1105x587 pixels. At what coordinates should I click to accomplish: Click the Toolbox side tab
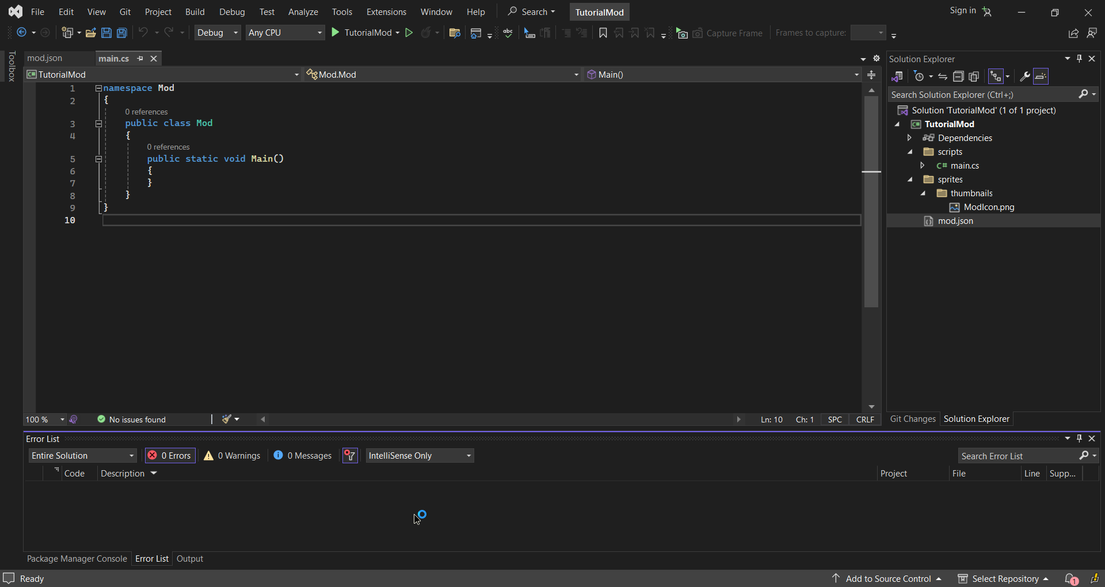coord(12,66)
